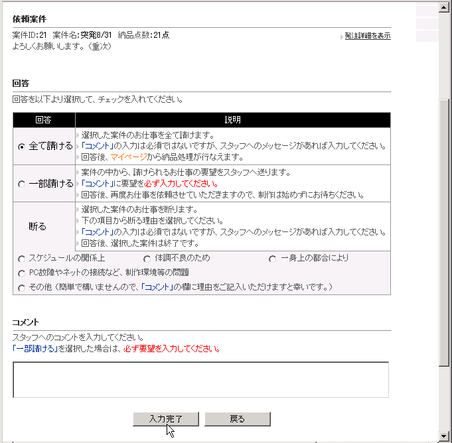Select the 全て請ける radio button

pos(22,147)
